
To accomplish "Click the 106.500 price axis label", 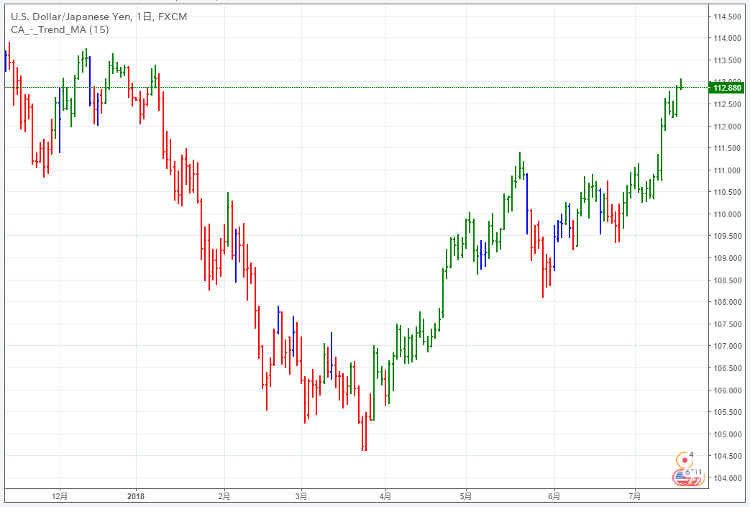I will coord(727,368).
